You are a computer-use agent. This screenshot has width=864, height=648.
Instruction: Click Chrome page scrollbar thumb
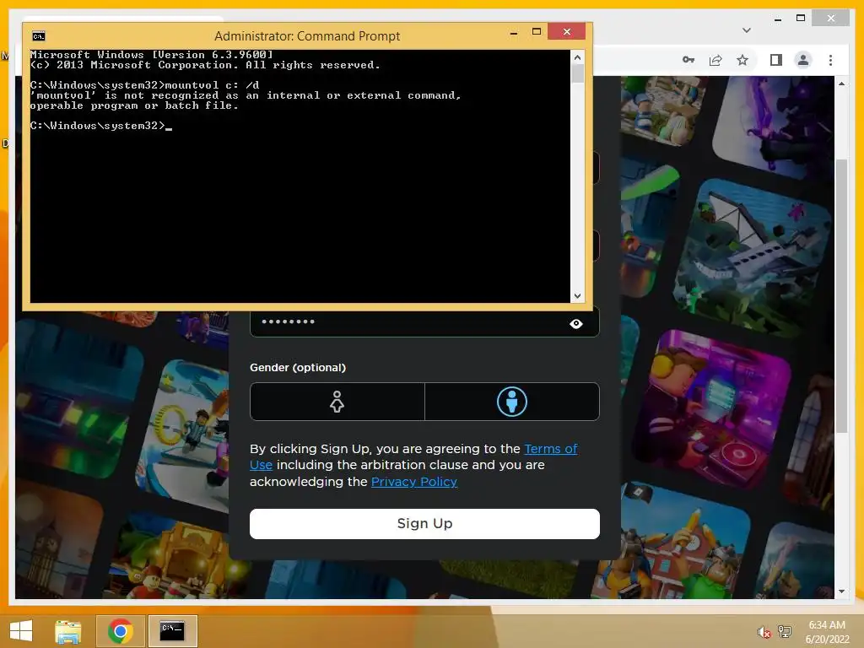(x=841, y=296)
